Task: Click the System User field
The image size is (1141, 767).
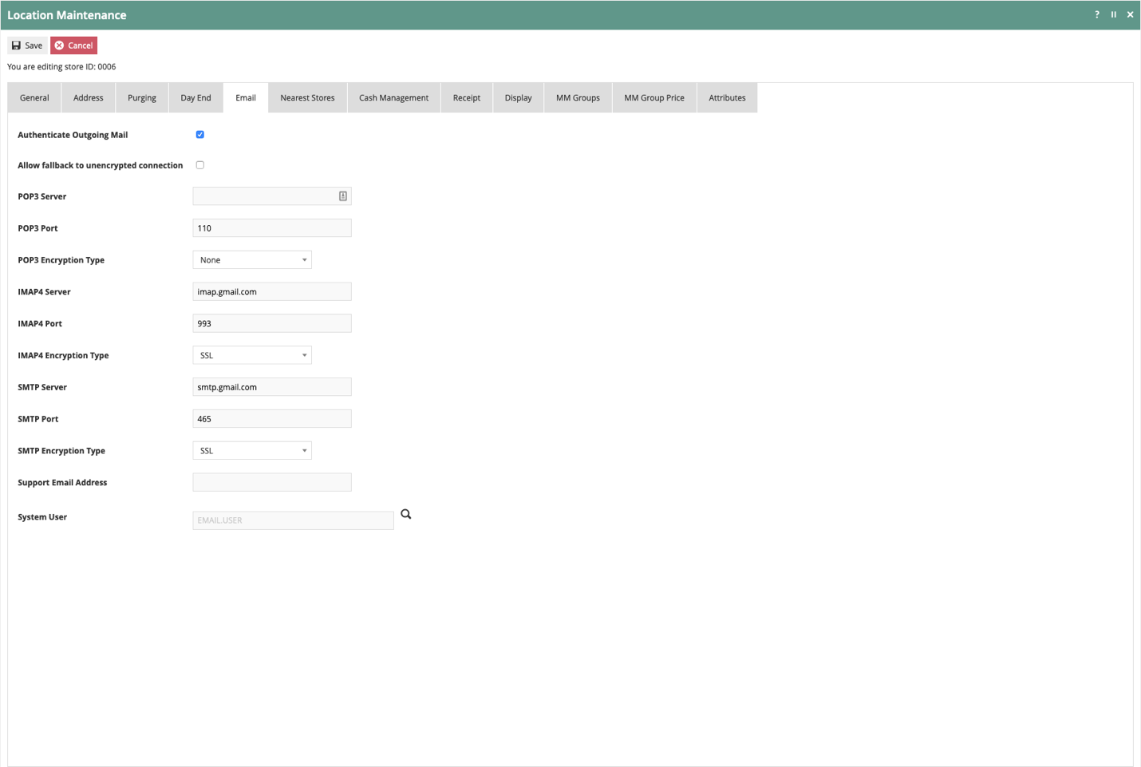Action: tap(294, 520)
